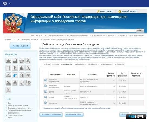The image size is (149, 122).
Task: Click file name 'приказ.doc'
Action: coord(84,97)
